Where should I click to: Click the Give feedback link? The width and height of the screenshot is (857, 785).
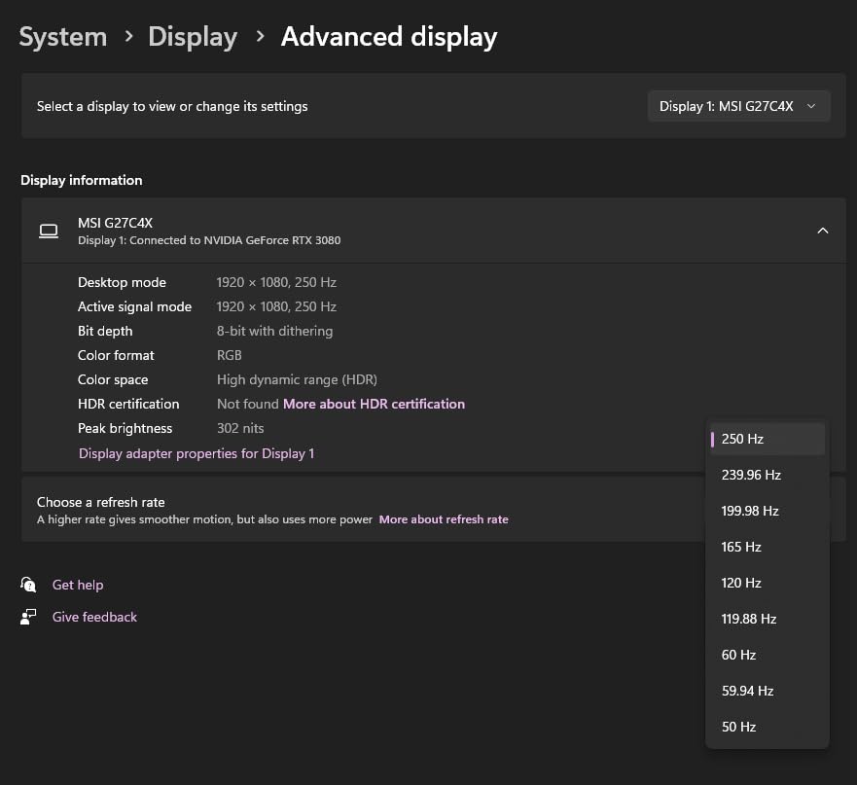[94, 616]
